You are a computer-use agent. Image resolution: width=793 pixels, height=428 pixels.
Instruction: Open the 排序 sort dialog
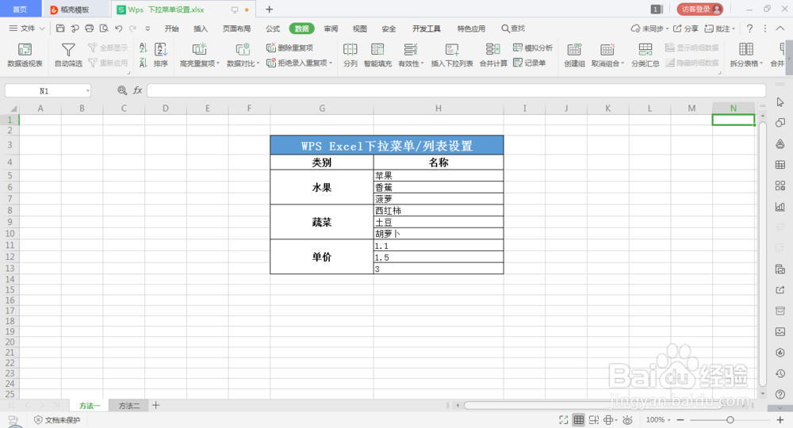(x=161, y=55)
